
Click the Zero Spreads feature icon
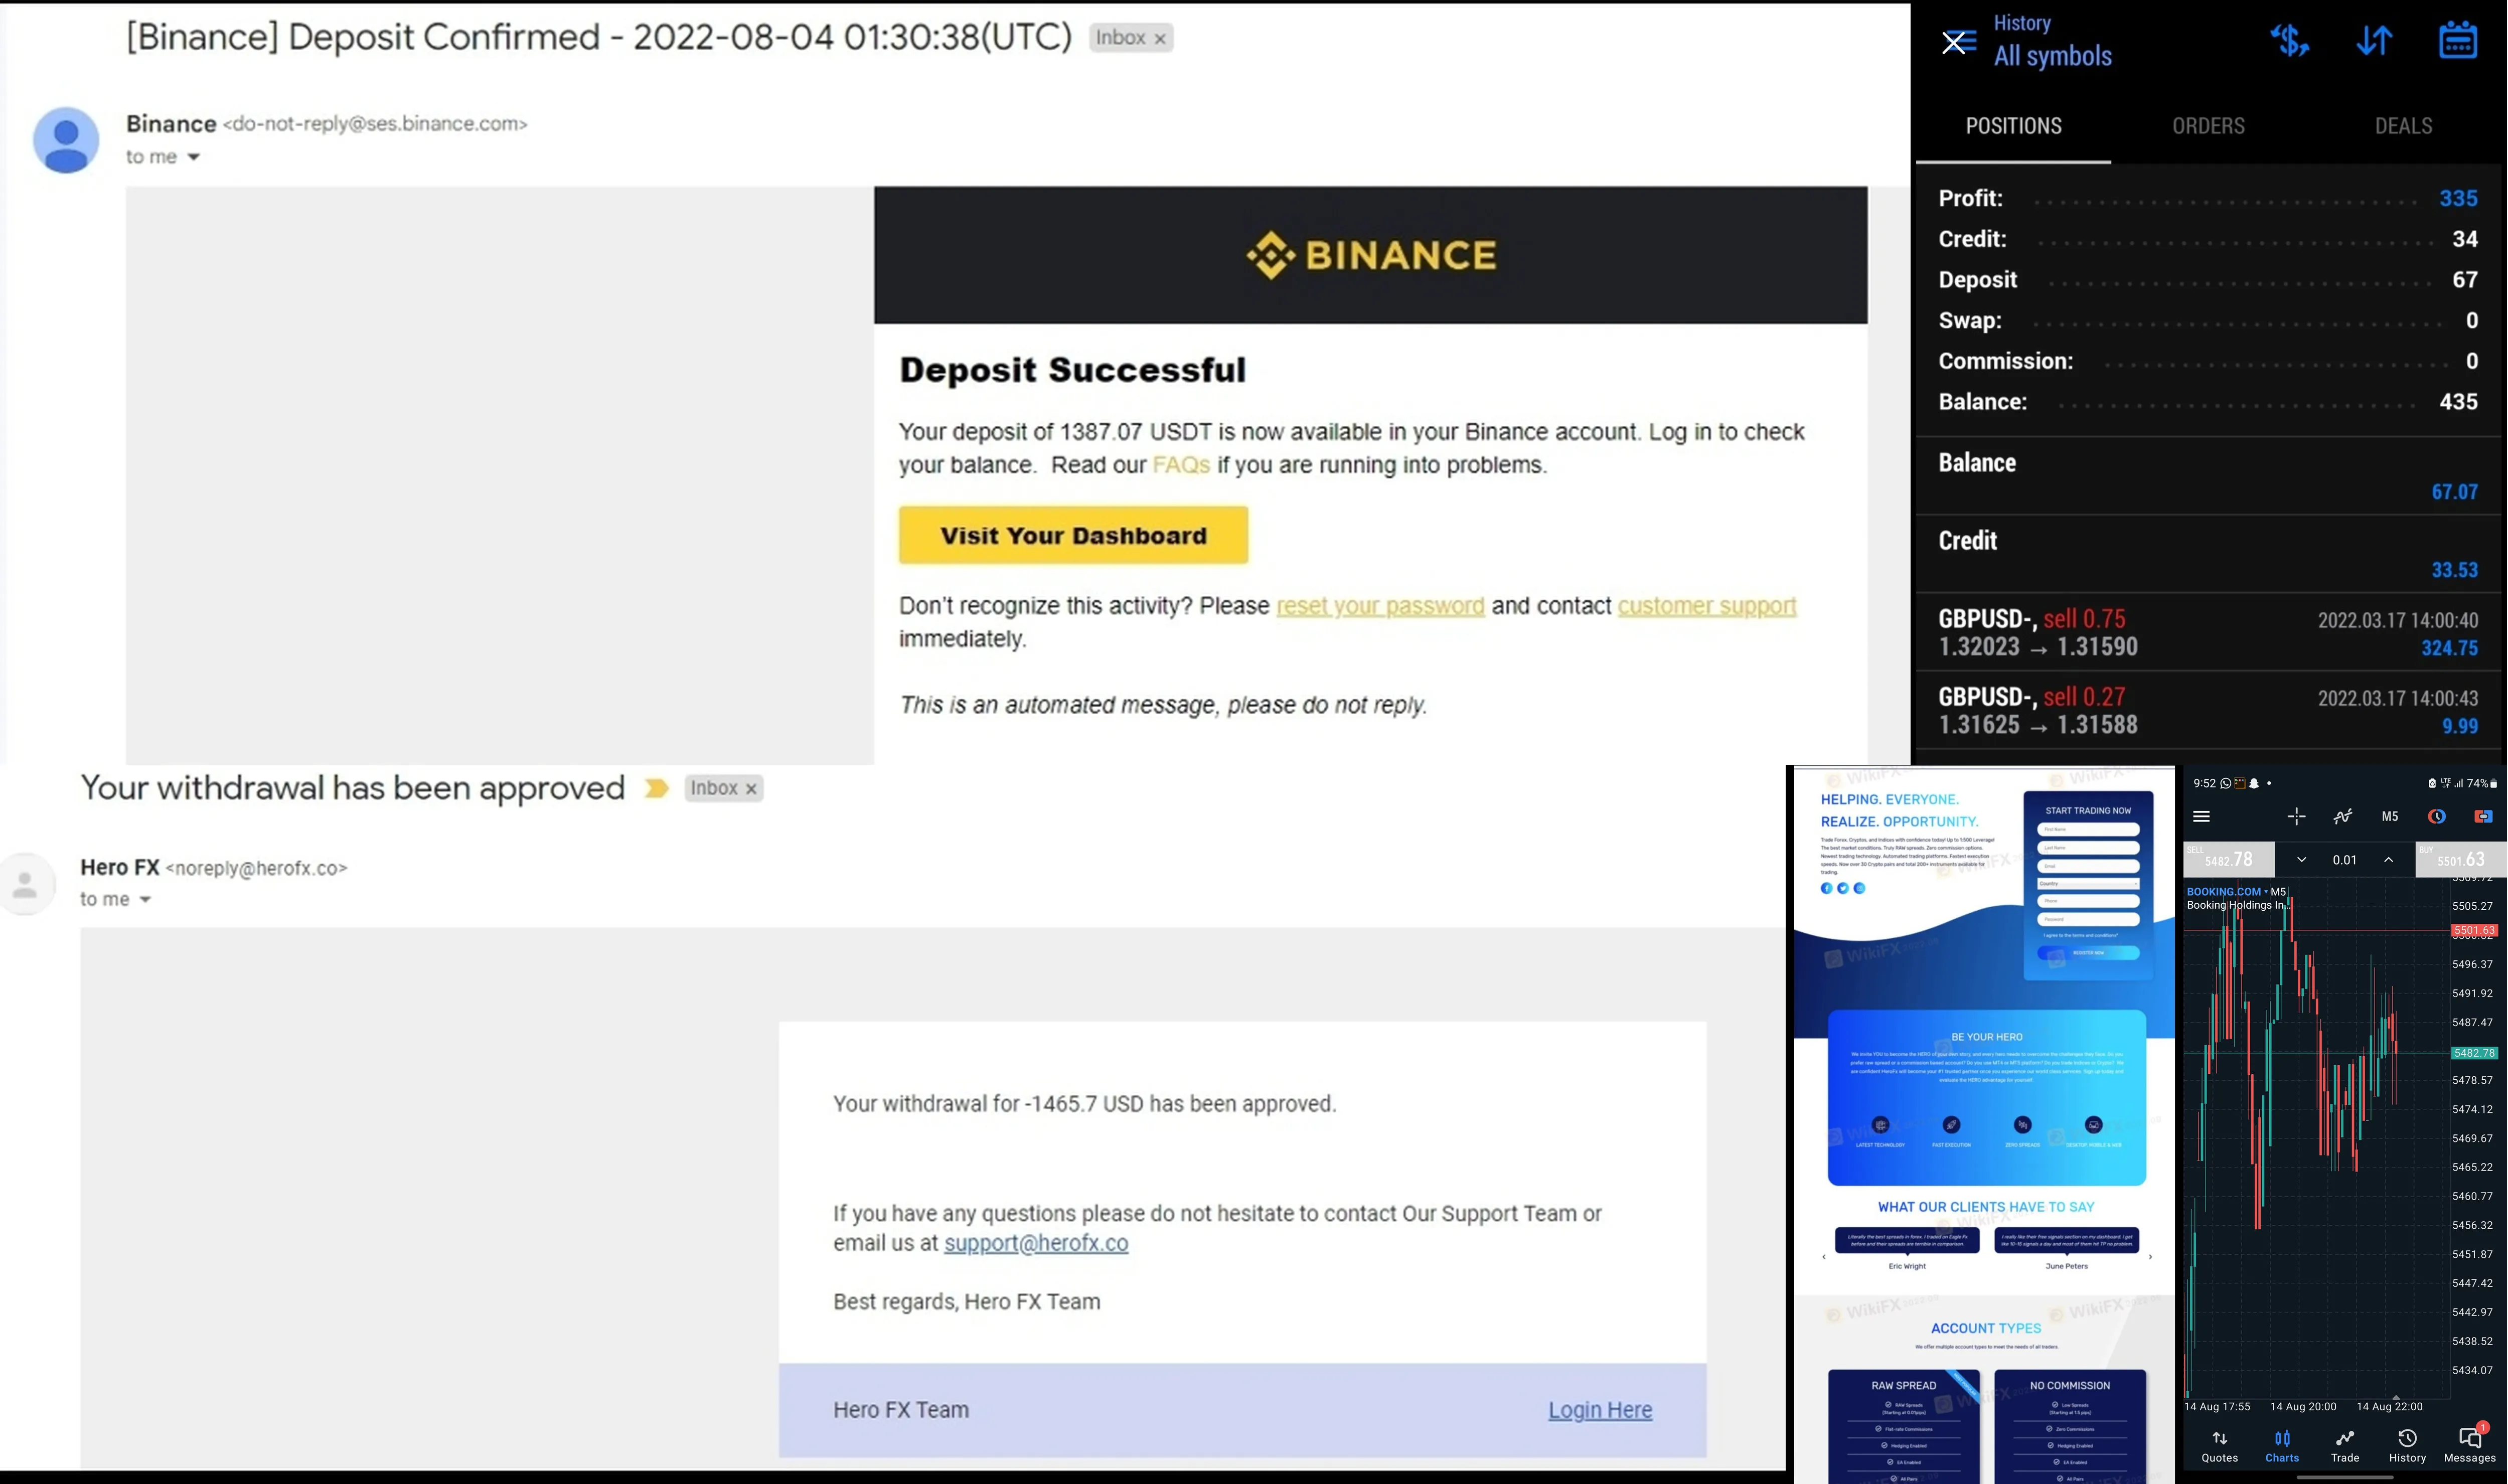click(x=2022, y=1124)
